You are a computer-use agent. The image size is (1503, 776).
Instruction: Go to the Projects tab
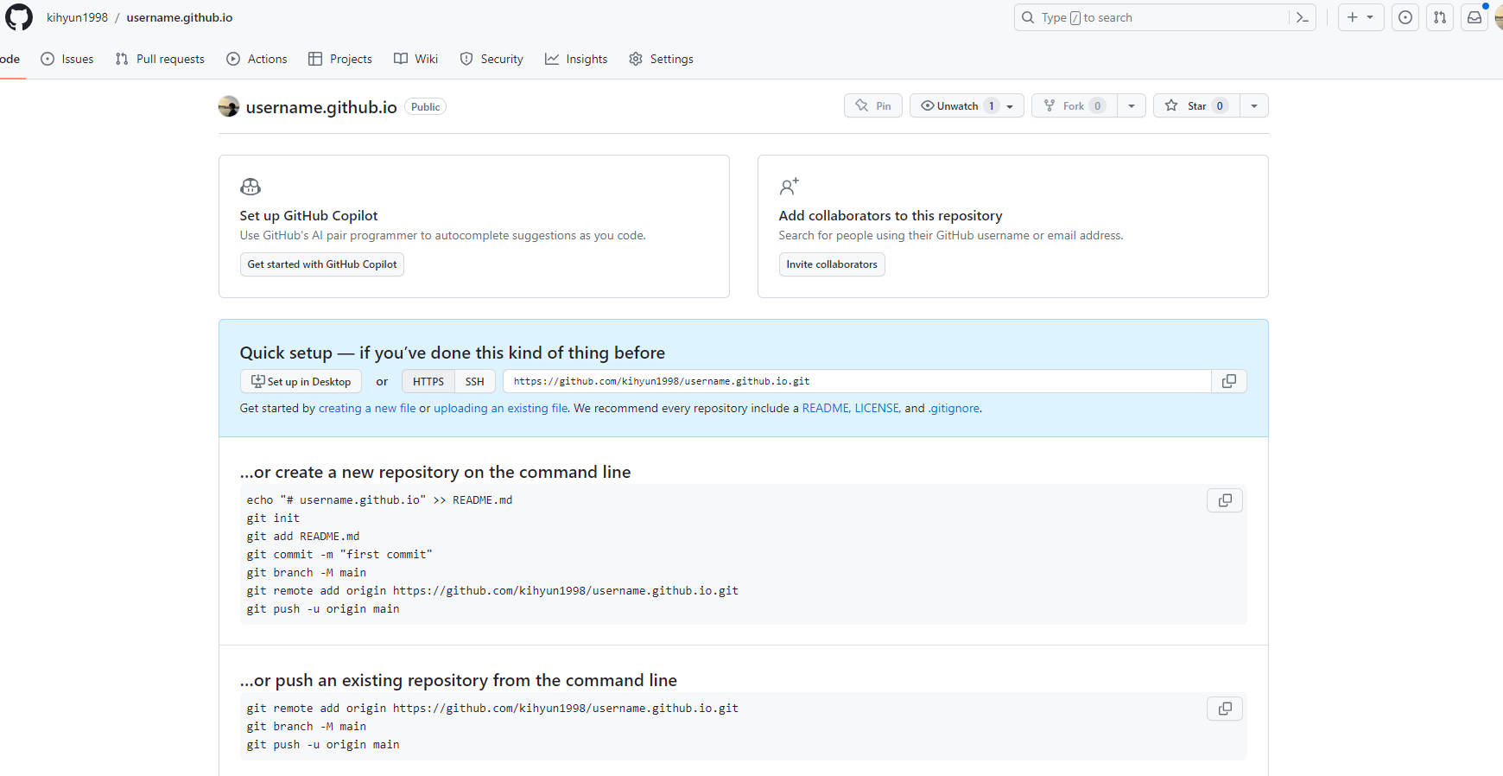click(x=340, y=59)
